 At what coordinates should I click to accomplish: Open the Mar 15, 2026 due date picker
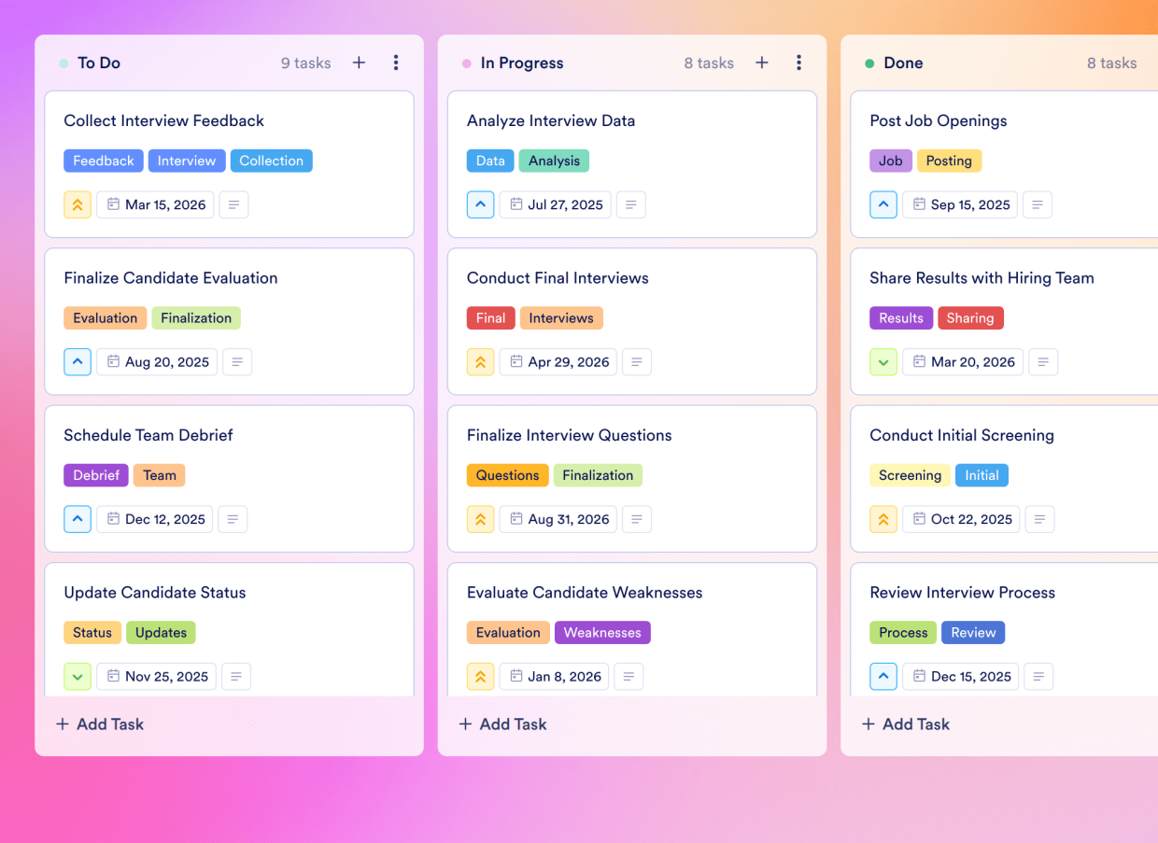155,204
